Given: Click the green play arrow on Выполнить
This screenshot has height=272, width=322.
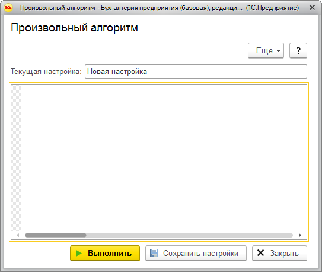Looking at the screenshot, I should (x=79, y=253).
